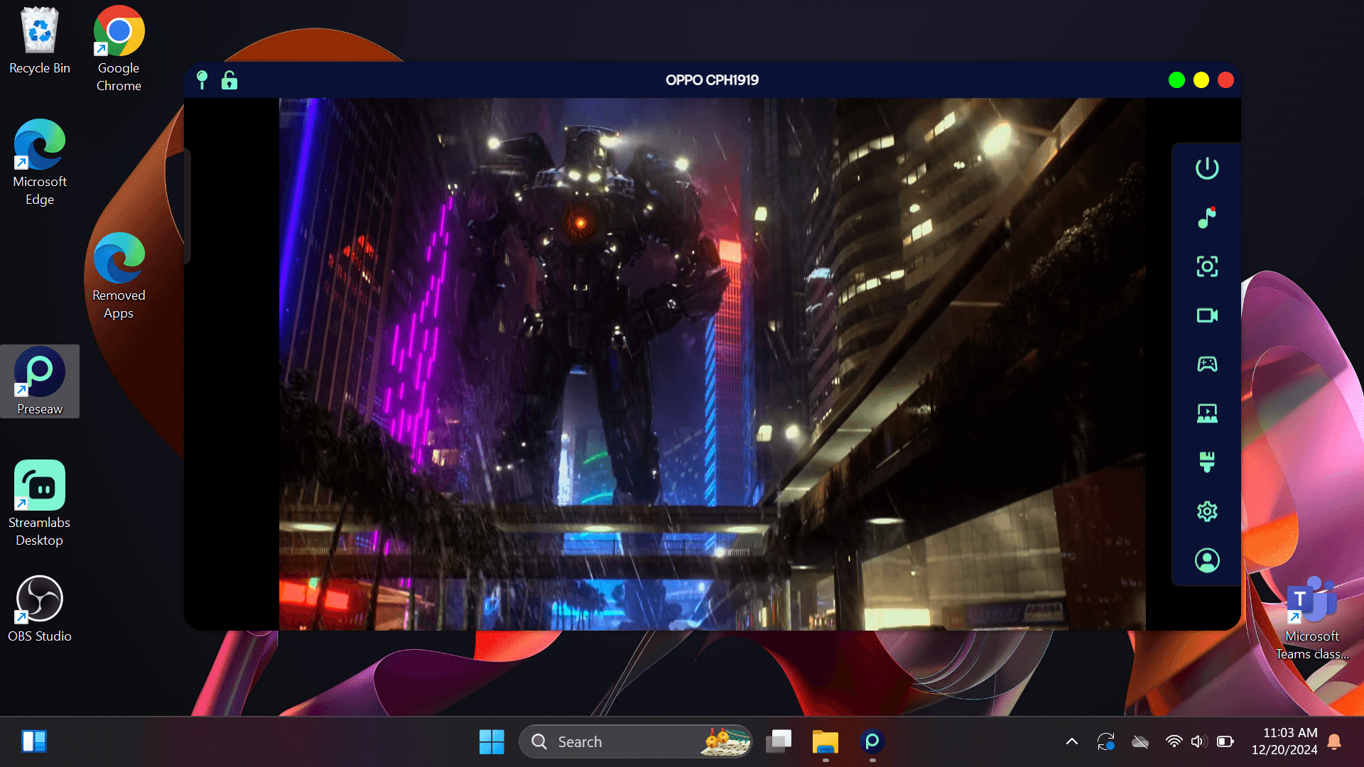The image size is (1364, 767).
Task: Start a screen recording of the phone
Action: [1206, 315]
